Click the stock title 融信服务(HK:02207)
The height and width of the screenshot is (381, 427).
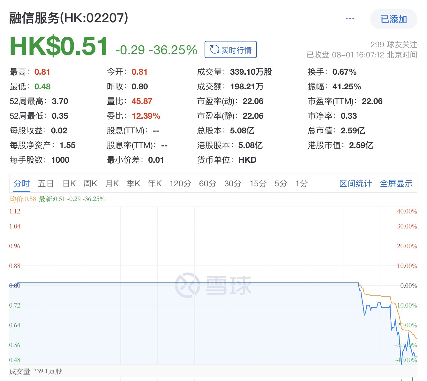pos(69,18)
